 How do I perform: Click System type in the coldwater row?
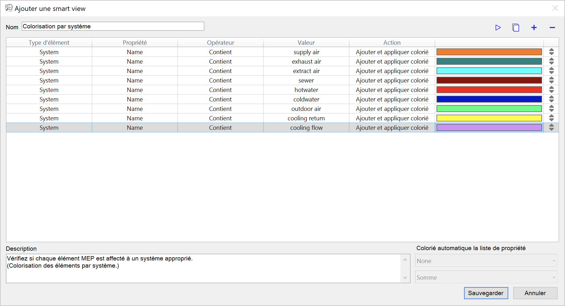[49, 99]
